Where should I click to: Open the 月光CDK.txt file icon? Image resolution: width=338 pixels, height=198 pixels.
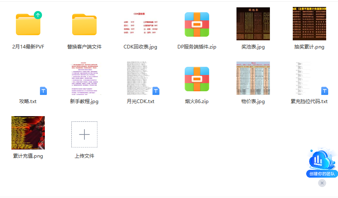[141, 78]
